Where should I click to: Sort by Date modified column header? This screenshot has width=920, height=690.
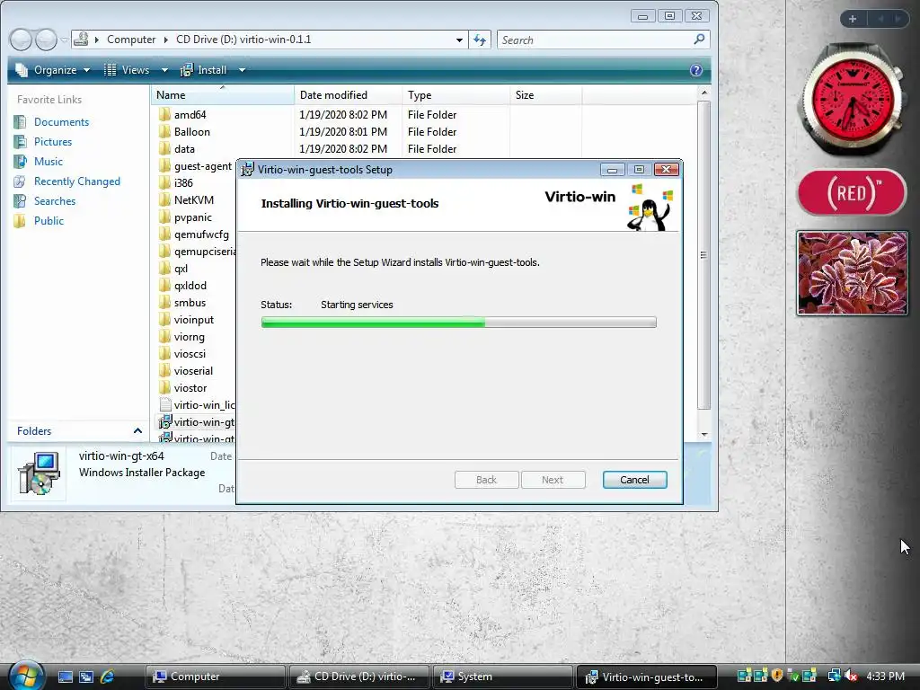(348, 95)
